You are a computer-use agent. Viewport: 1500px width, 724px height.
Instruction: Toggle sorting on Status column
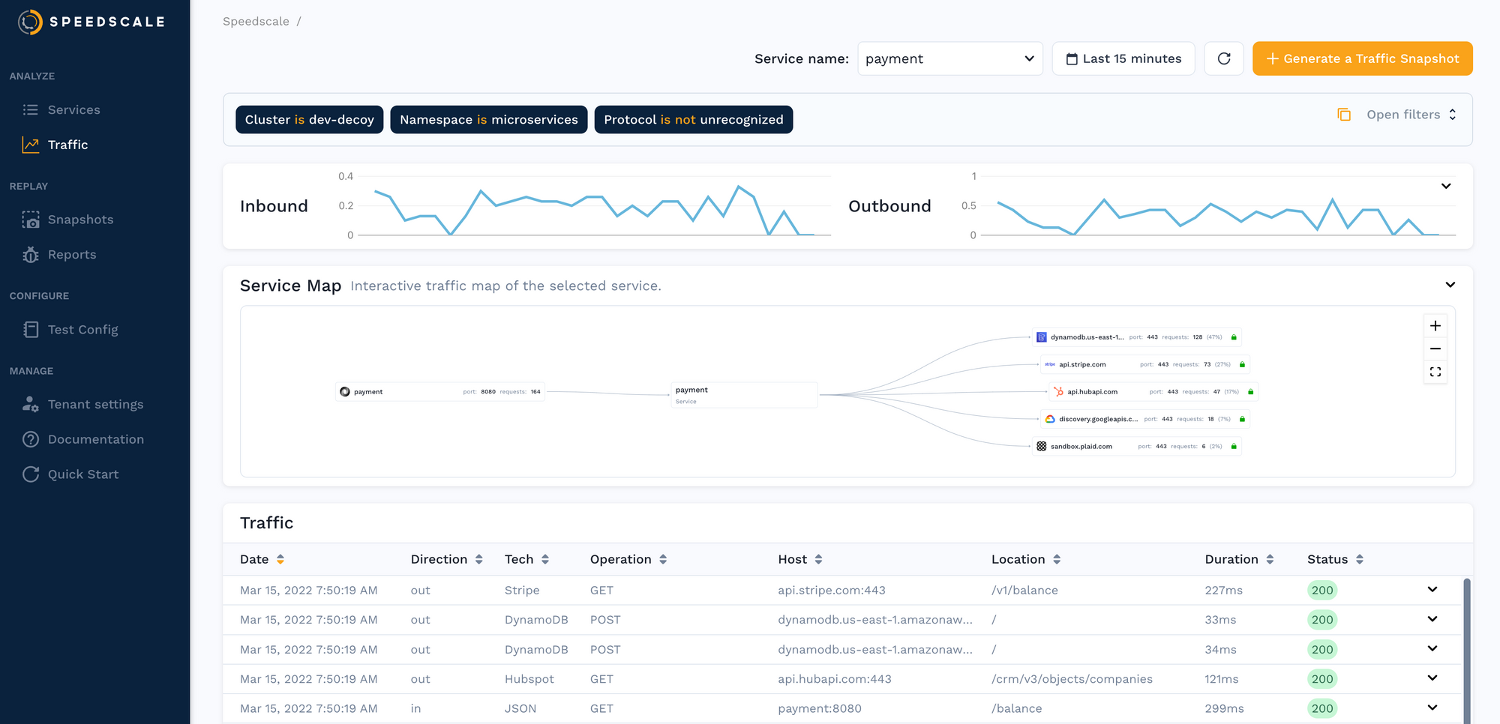[1359, 559]
